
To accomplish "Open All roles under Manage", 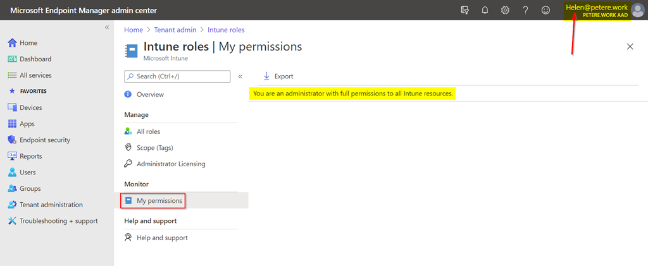I will 148,131.
